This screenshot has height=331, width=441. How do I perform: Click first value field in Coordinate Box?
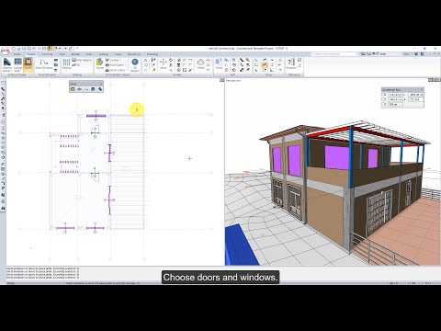(x=395, y=95)
